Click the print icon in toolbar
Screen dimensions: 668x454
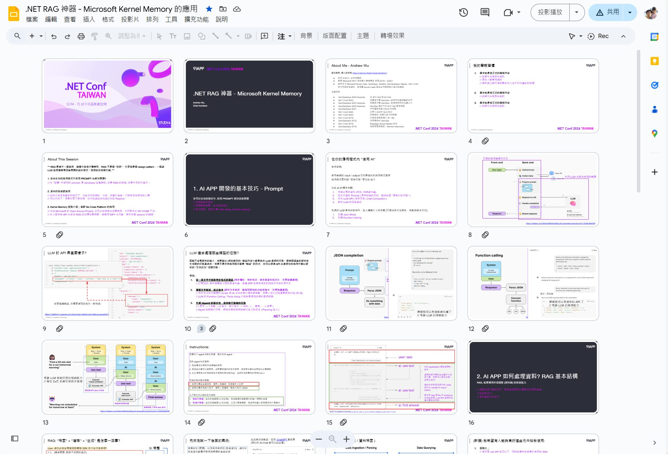(x=81, y=36)
